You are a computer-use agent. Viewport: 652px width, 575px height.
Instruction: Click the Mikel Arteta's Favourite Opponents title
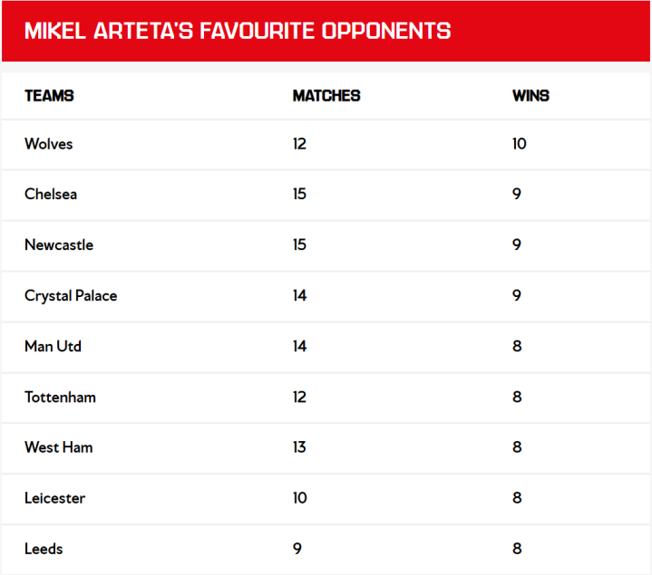coord(238,31)
